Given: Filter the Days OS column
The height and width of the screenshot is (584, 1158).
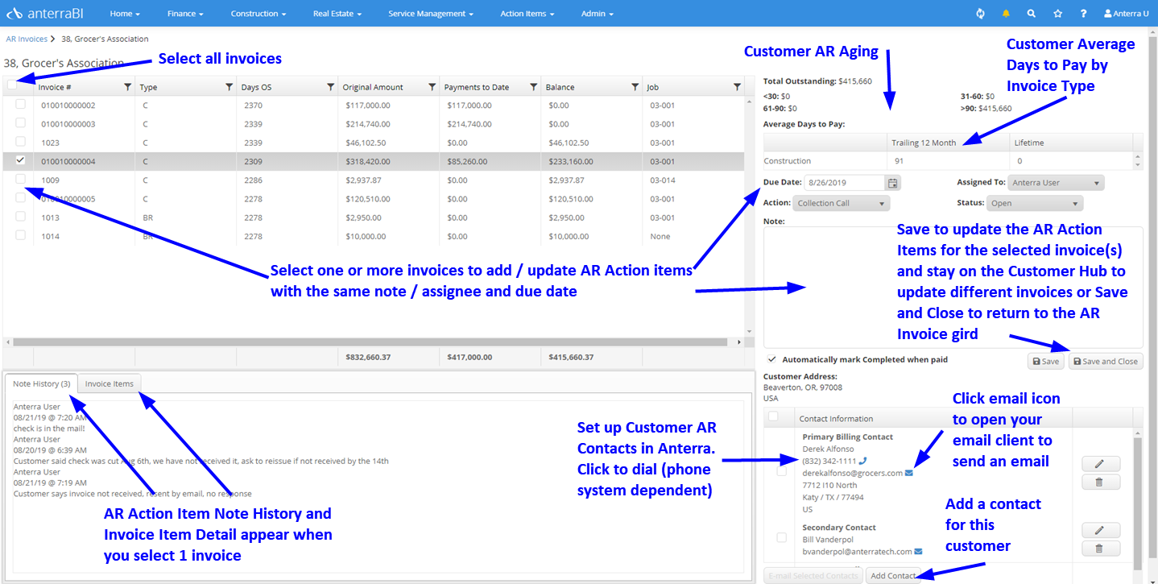Looking at the screenshot, I should 330,87.
